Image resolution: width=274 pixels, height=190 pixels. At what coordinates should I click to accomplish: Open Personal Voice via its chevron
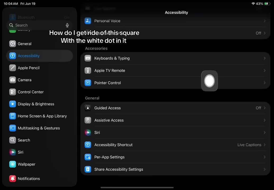264,21
